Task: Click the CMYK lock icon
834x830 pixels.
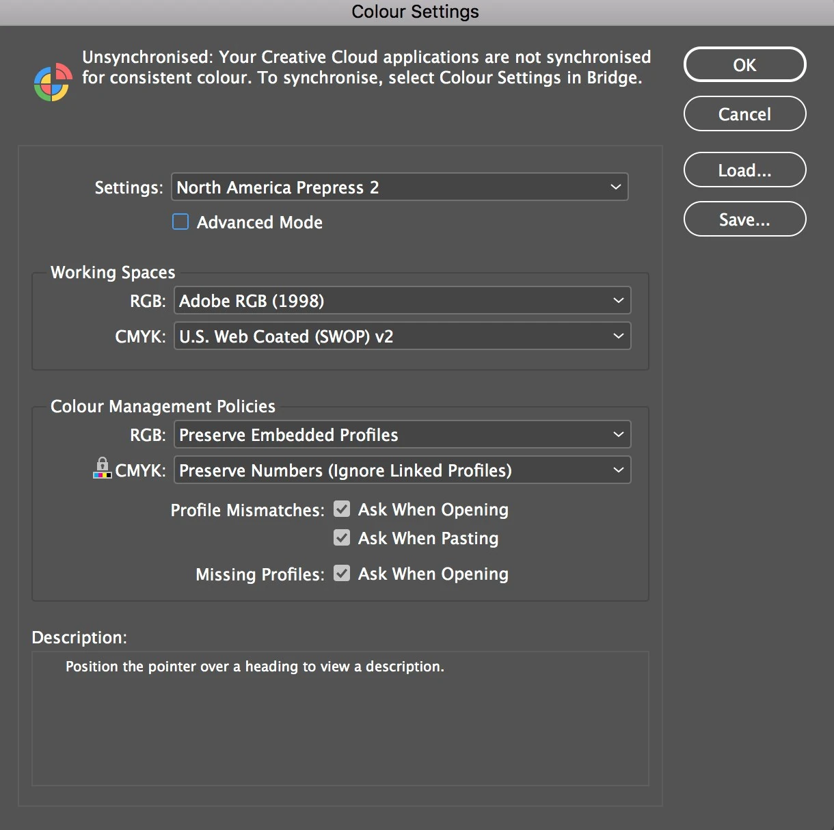Action: (102, 468)
